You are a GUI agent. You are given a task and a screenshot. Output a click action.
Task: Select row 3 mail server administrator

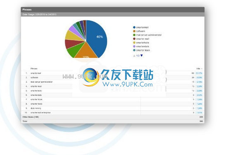coord(41,82)
